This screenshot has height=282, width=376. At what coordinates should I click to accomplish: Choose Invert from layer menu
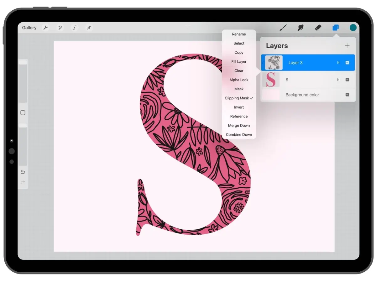coord(239,107)
